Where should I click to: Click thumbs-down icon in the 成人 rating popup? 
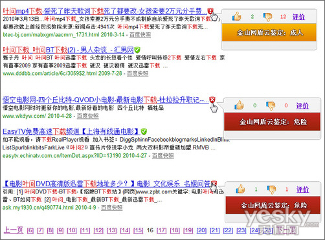(268, 17)
